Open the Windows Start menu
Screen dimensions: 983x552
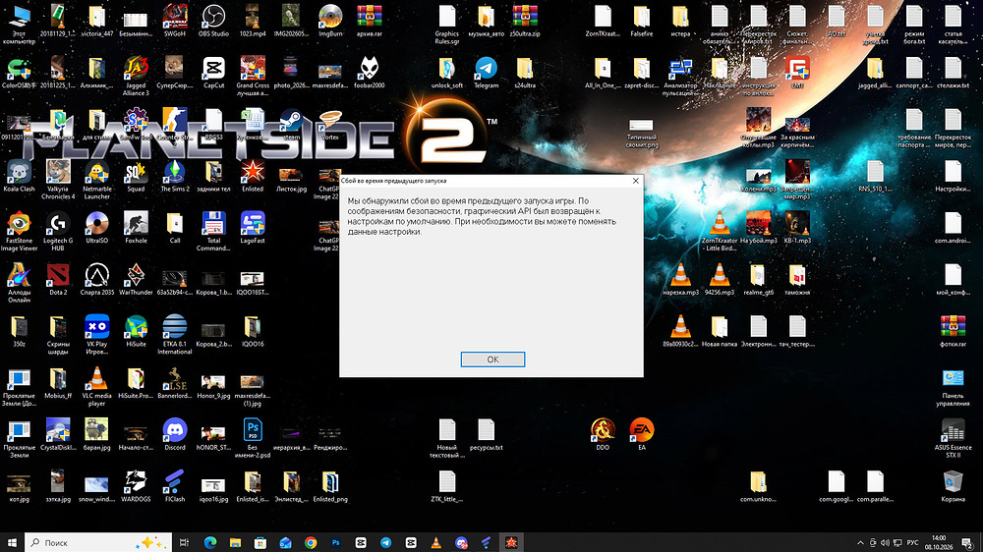12,542
